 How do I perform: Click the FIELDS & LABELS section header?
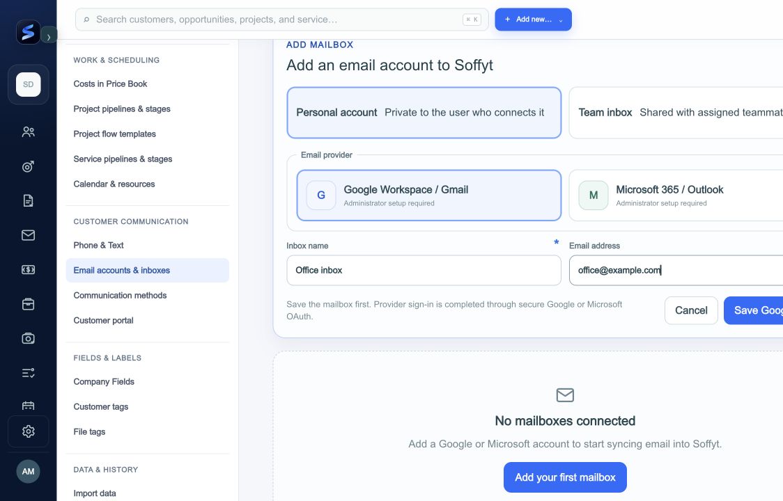[107, 358]
